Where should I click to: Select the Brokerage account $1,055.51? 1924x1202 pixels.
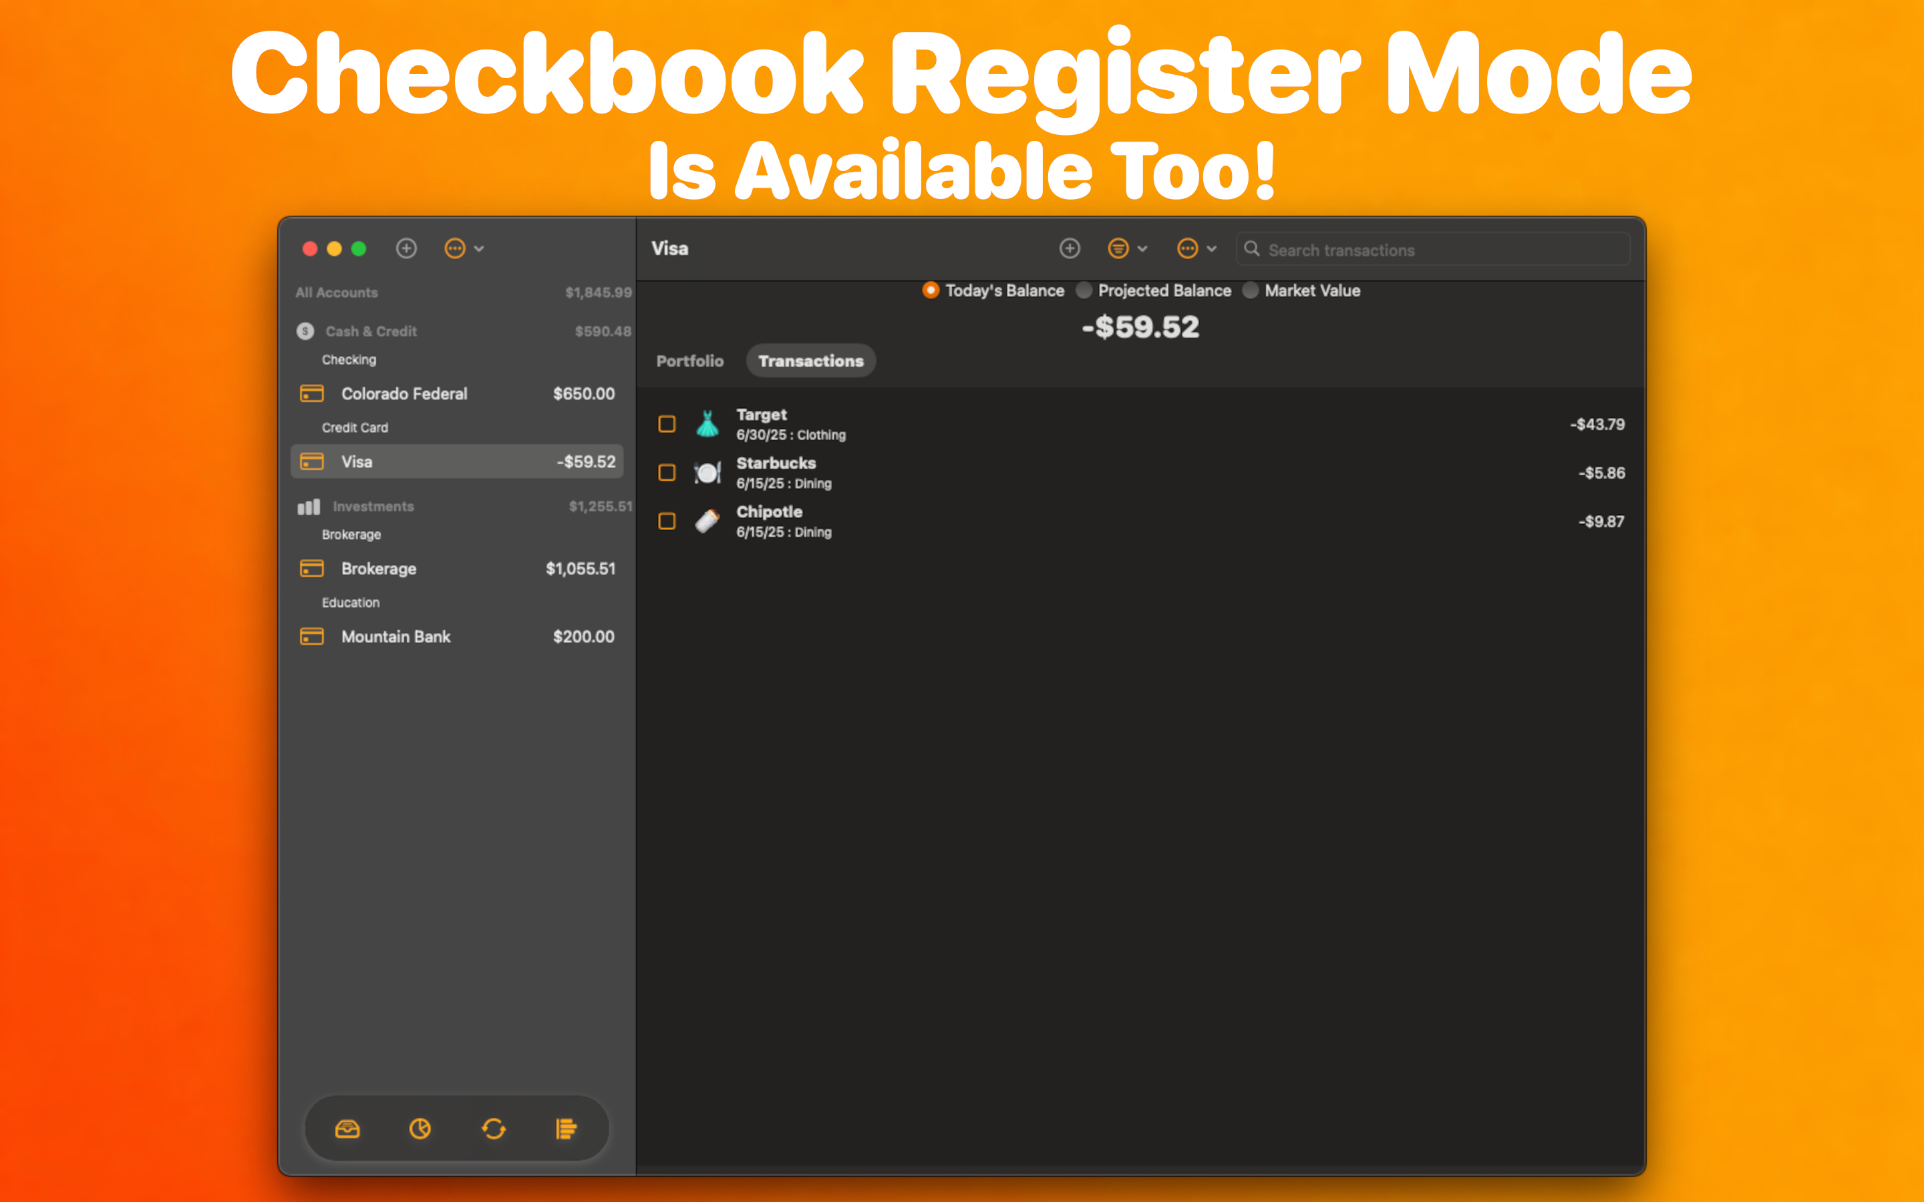point(457,569)
